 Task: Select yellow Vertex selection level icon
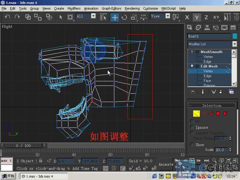point(196,114)
